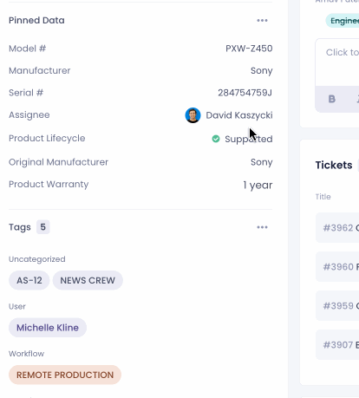The height and width of the screenshot is (398, 359).
Task: Click the Pinned Data heading
Action: 36,21
